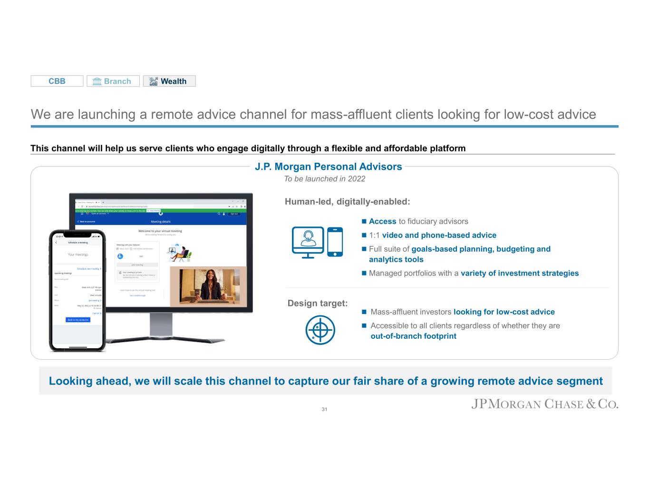
Task: Click Back to accounts on monitor header
Action: tap(87, 222)
